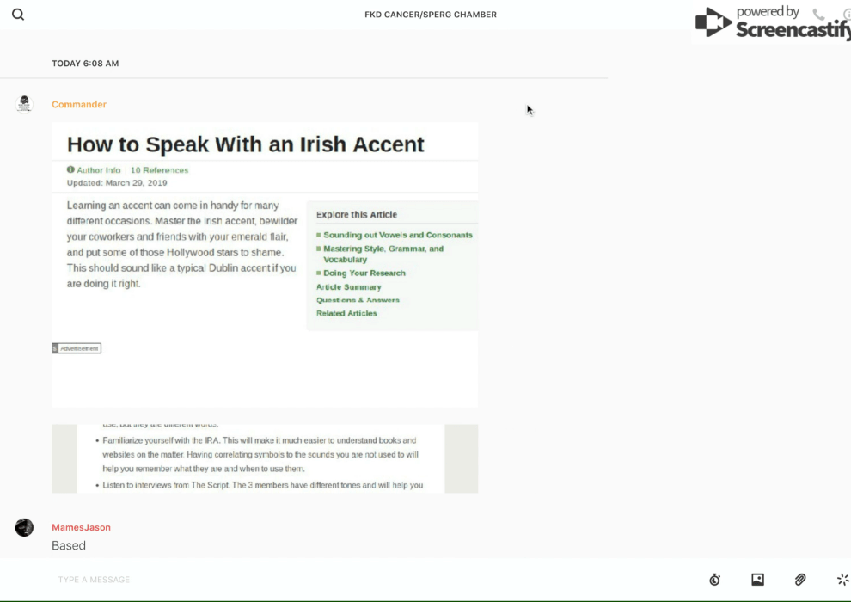Attach a file with the paperclip icon

point(800,580)
